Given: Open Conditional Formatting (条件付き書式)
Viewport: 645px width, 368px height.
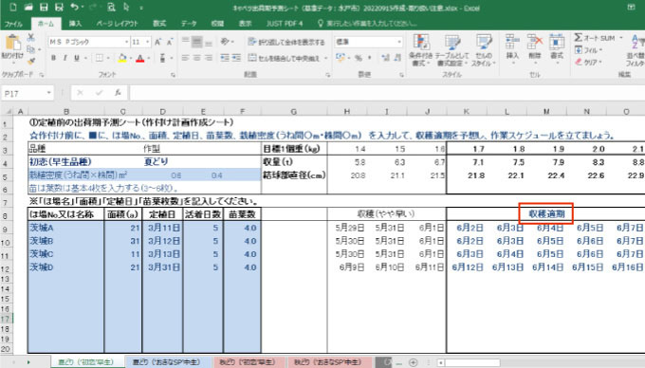Looking at the screenshot, I should [x=420, y=50].
